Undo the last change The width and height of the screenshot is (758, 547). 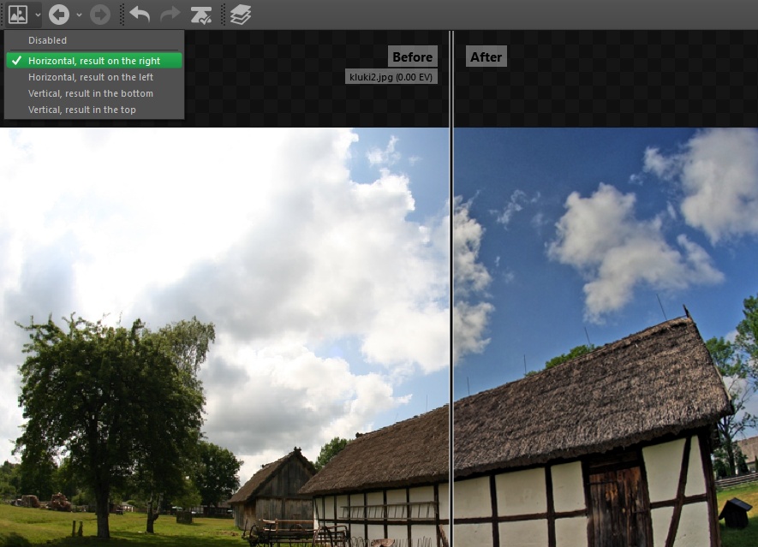point(140,15)
